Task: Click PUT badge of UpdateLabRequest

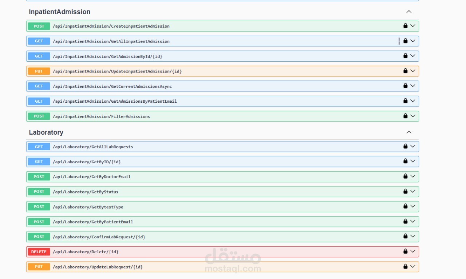Action: click(x=39, y=267)
